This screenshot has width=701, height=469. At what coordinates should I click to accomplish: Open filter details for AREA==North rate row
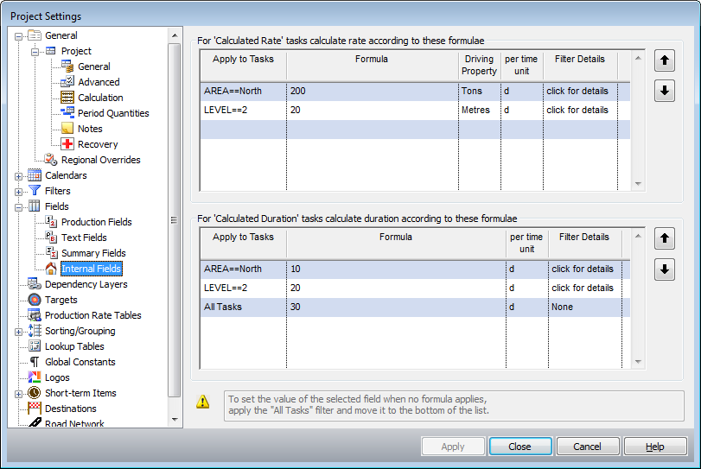coord(577,91)
